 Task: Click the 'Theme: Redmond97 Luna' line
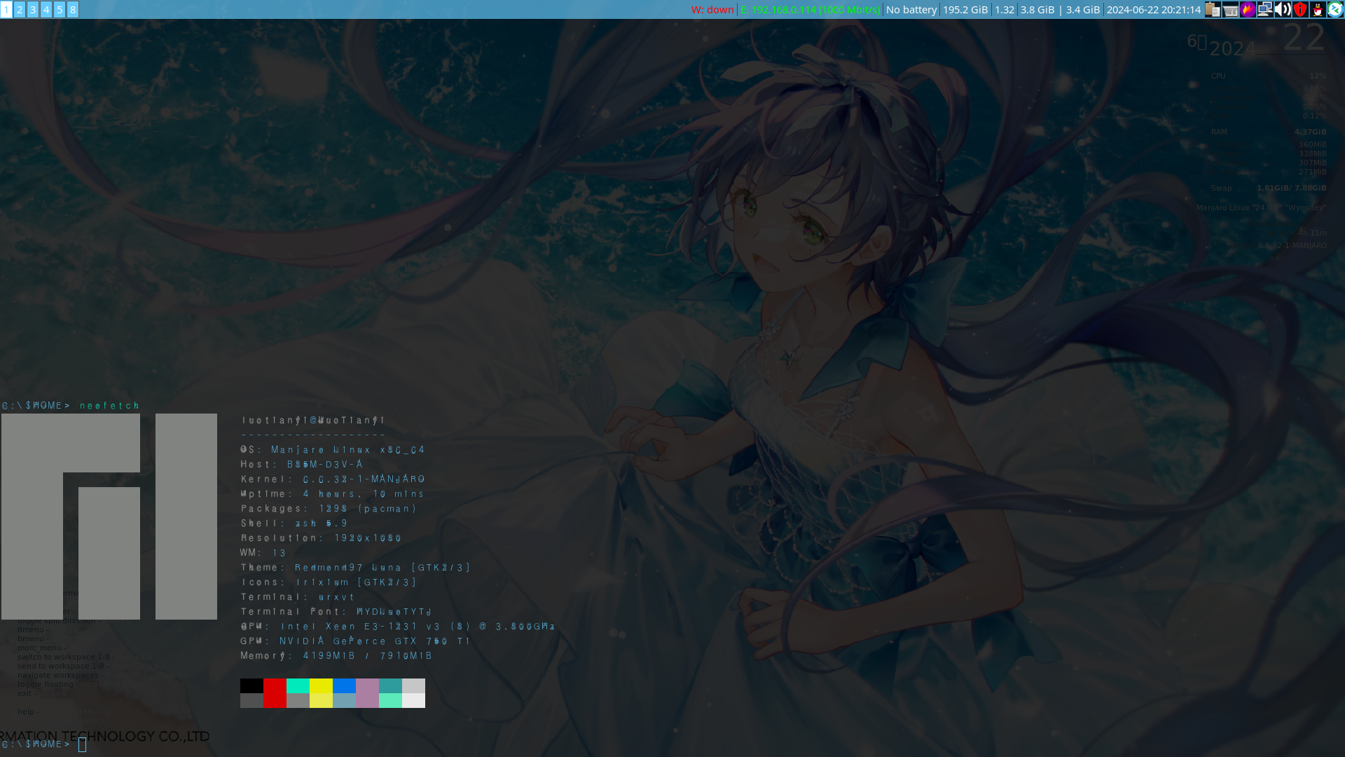click(356, 567)
